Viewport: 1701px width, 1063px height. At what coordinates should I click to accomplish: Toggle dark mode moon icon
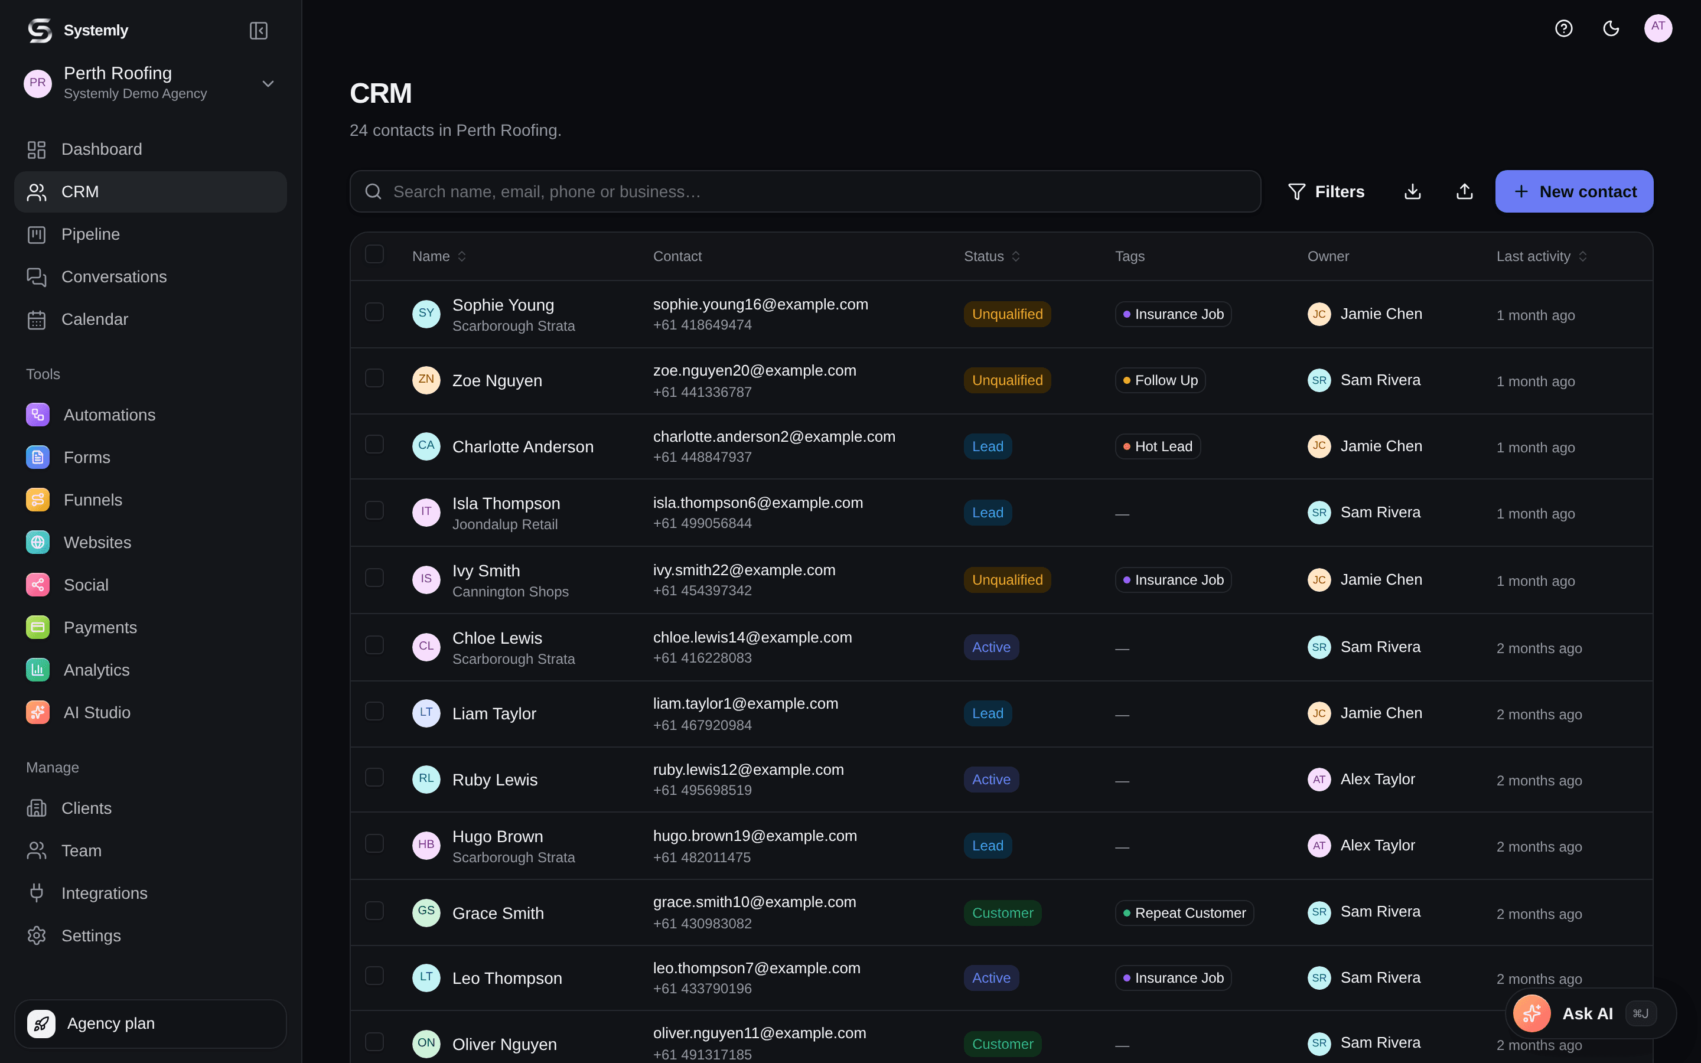pos(1610,28)
